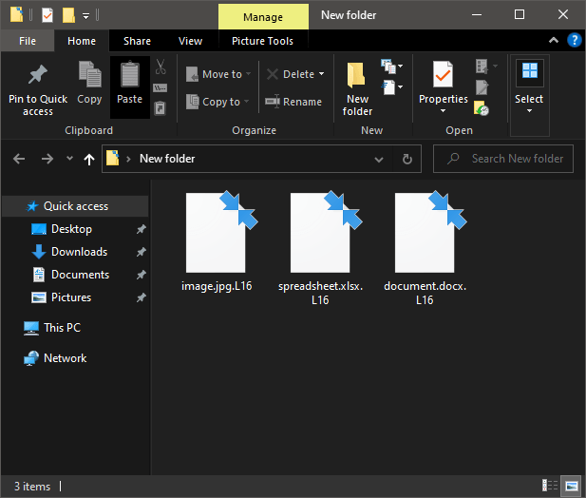The image size is (586, 498).
Task: Open the File menu tab
Action: [x=28, y=41]
